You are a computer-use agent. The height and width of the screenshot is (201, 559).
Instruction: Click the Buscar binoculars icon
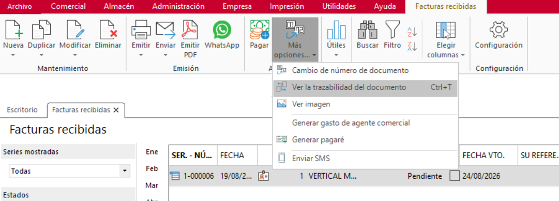368,29
